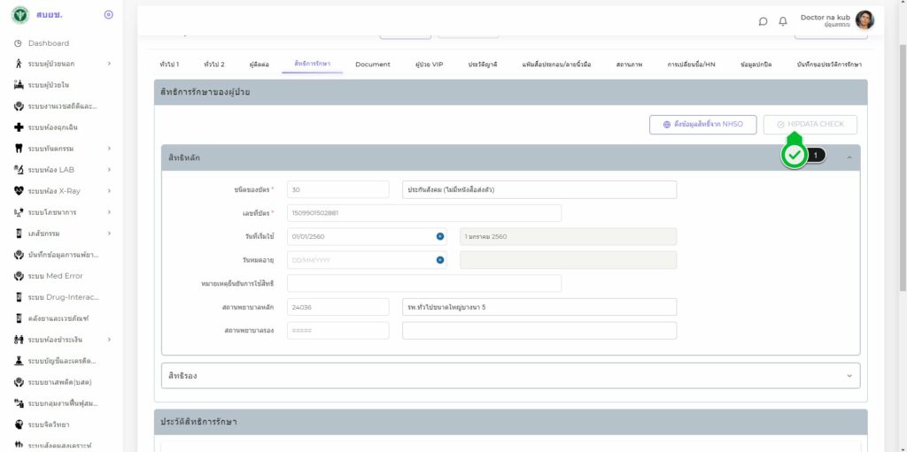Collapse the สิทธิหลัก section
Screen dimensions: 907x452
pyautogui.click(x=849, y=157)
